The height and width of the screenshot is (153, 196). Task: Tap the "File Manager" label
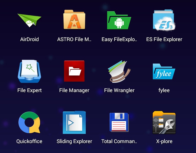tap(74, 91)
